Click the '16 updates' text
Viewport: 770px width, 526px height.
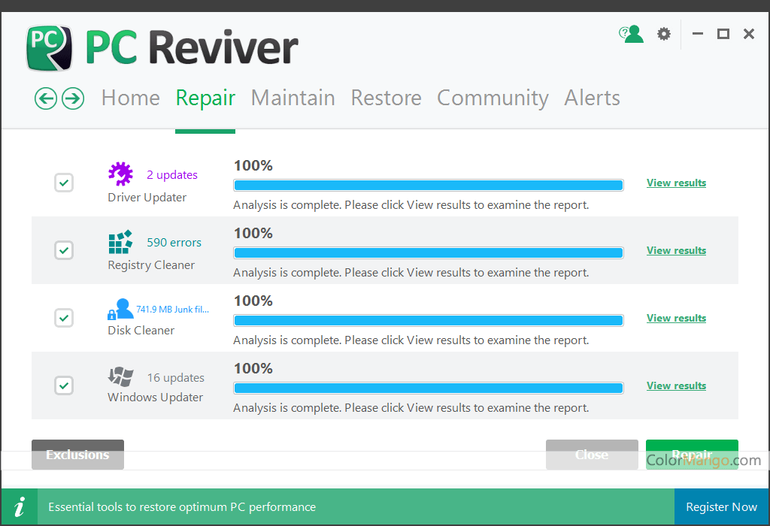(x=175, y=378)
